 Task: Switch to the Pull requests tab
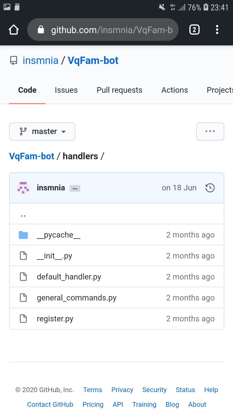119,90
